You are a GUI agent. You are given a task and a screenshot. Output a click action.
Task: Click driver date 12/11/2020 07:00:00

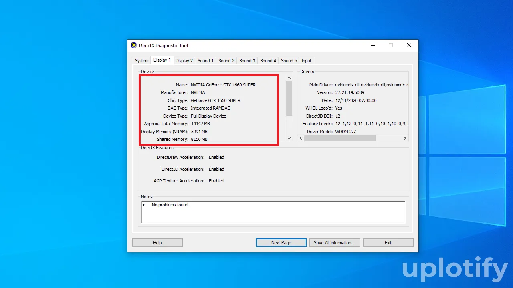point(356,100)
